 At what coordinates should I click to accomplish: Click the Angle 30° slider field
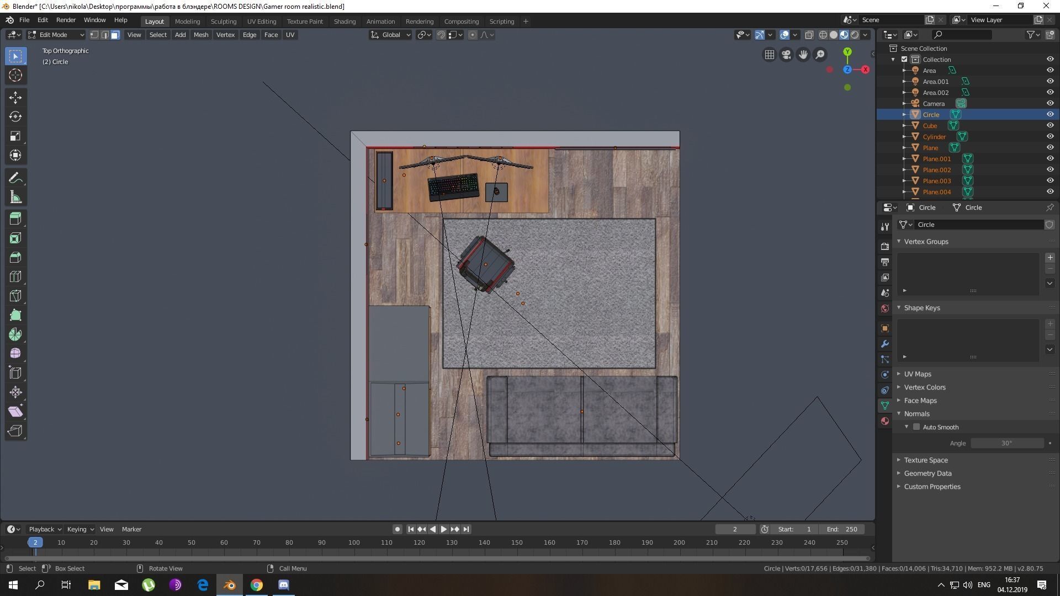click(x=1007, y=443)
